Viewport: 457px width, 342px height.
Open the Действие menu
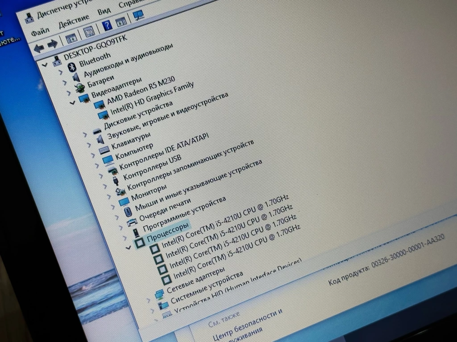[74, 21]
